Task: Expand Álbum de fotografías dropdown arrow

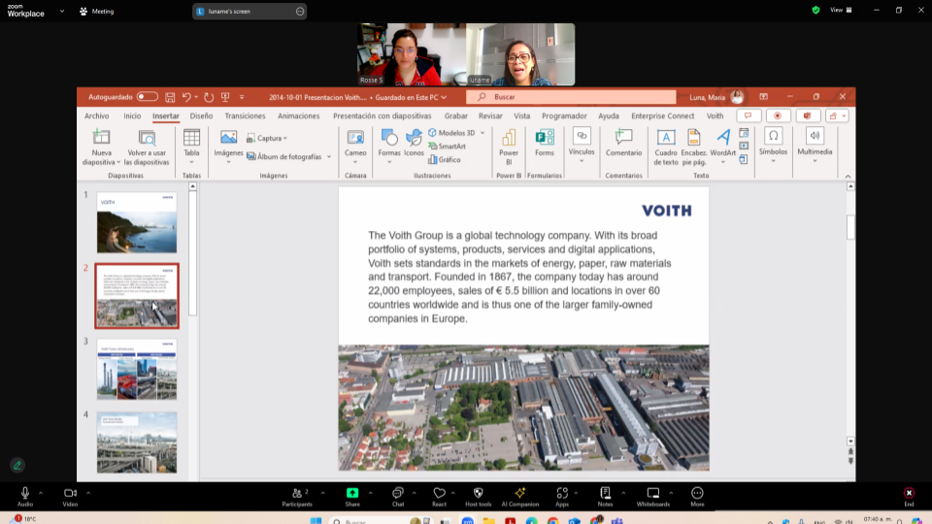Action: (x=329, y=157)
